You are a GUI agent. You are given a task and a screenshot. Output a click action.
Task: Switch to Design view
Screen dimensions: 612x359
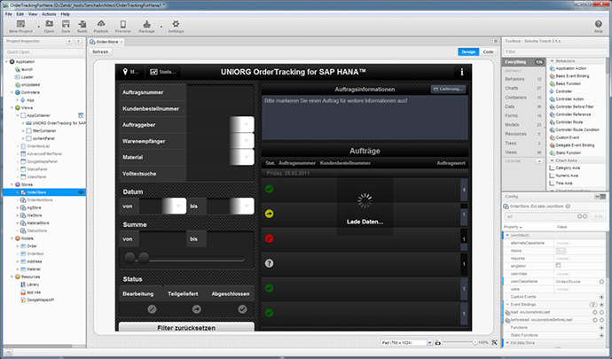click(x=468, y=52)
